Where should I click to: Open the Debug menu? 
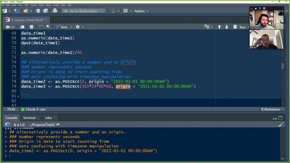tap(48, 5)
